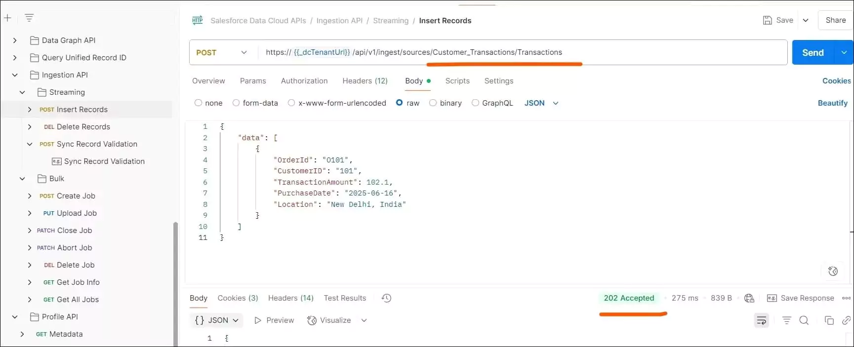Click the Streaming folder icon

pyautogui.click(x=42, y=92)
